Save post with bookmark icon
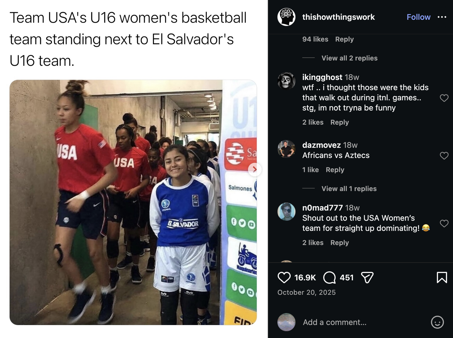This screenshot has height=338, width=453. [x=442, y=278]
